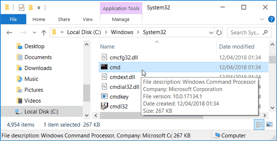Expand the hidden breadcrumb path chevrons
The image size is (277, 141).
[x=62, y=32]
